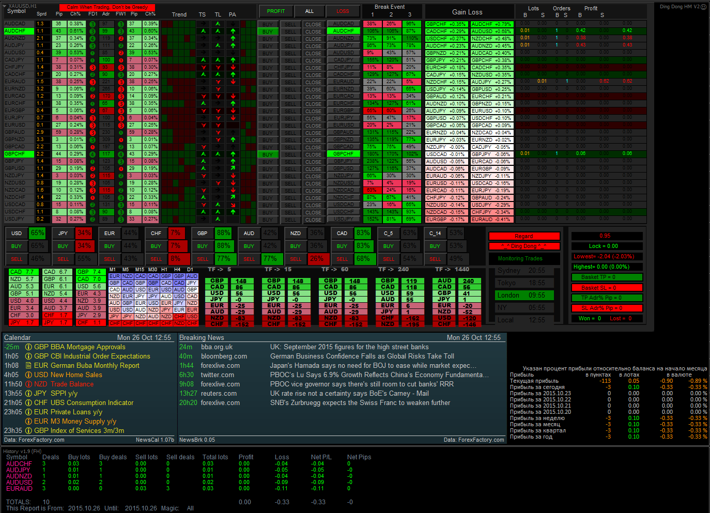Click the CHF basket SELL button
This screenshot has height=513, width=710.
click(156, 259)
